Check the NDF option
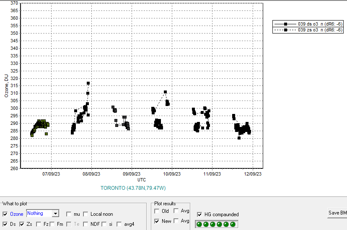Viewport: 347px width, 230px height. click(86, 225)
